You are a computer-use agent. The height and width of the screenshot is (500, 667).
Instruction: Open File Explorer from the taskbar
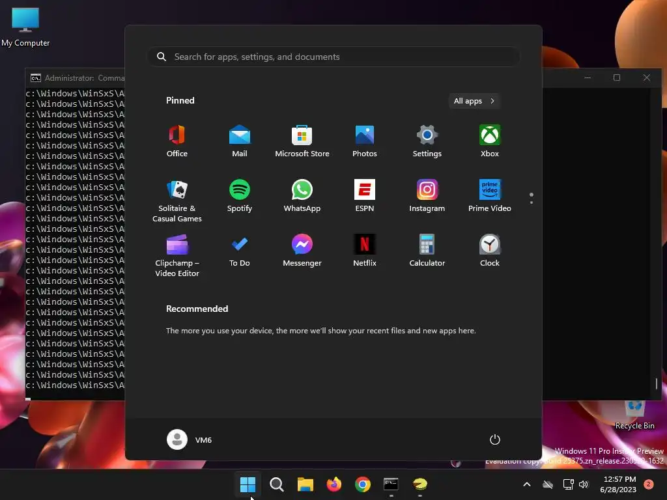[305, 484]
